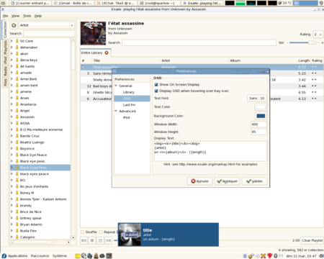Switch to the Radio side tab
Viewport: 324px width, 259px height.
tap(5, 71)
